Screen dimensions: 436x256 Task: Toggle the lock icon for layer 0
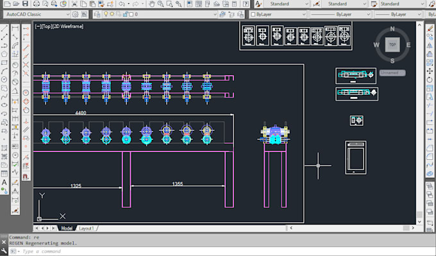(126, 14)
